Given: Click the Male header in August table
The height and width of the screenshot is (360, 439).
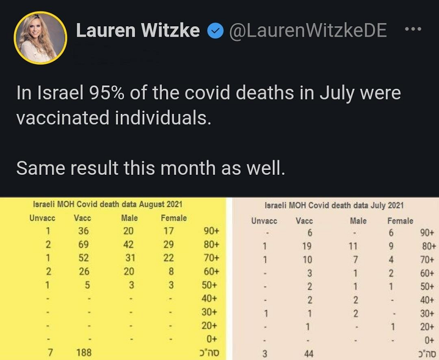Looking at the screenshot, I should [130, 218].
